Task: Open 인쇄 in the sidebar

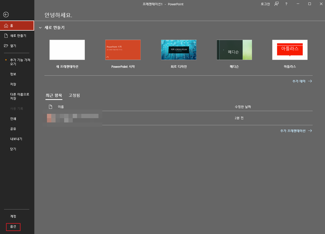Action: coord(17,119)
